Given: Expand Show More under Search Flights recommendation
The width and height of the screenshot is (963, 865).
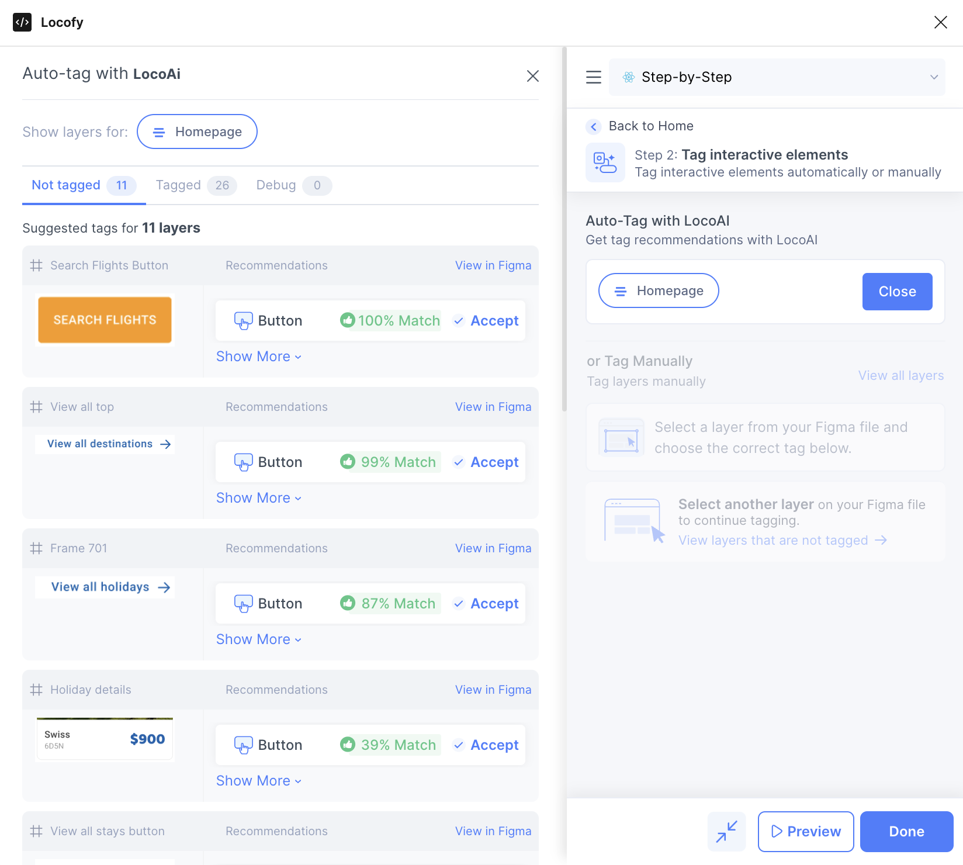Looking at the screenshot, I should tap(258, 356).
